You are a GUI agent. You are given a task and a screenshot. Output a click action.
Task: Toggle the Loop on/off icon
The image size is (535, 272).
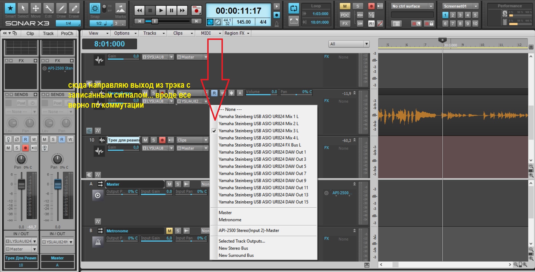pyautogui.click(x=294, y=8)
